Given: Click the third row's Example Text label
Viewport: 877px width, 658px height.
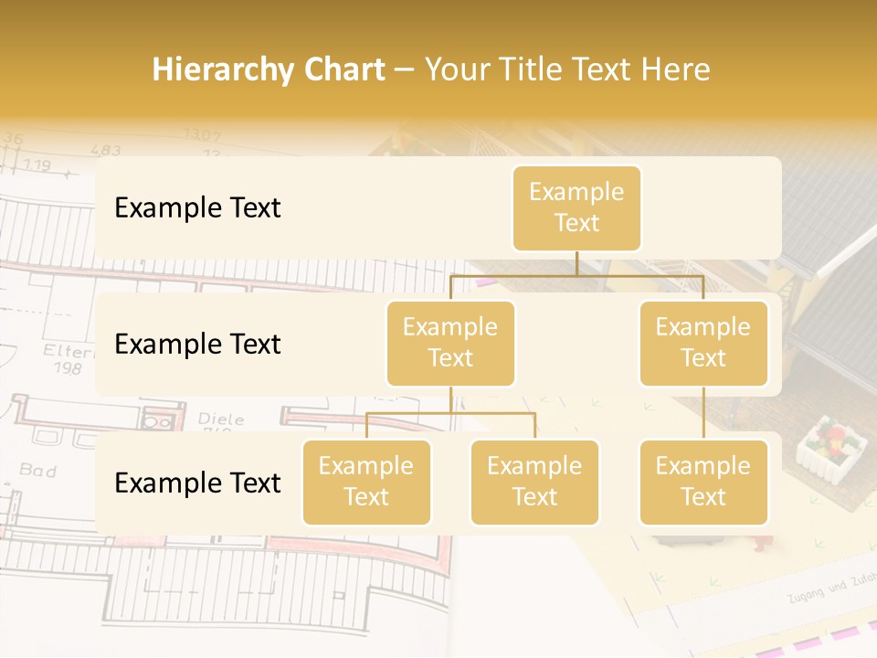Looking at the screenshot, I should click(x=197, y=483).
